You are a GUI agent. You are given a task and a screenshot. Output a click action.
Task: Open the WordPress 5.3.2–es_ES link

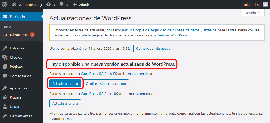point(99,74)
